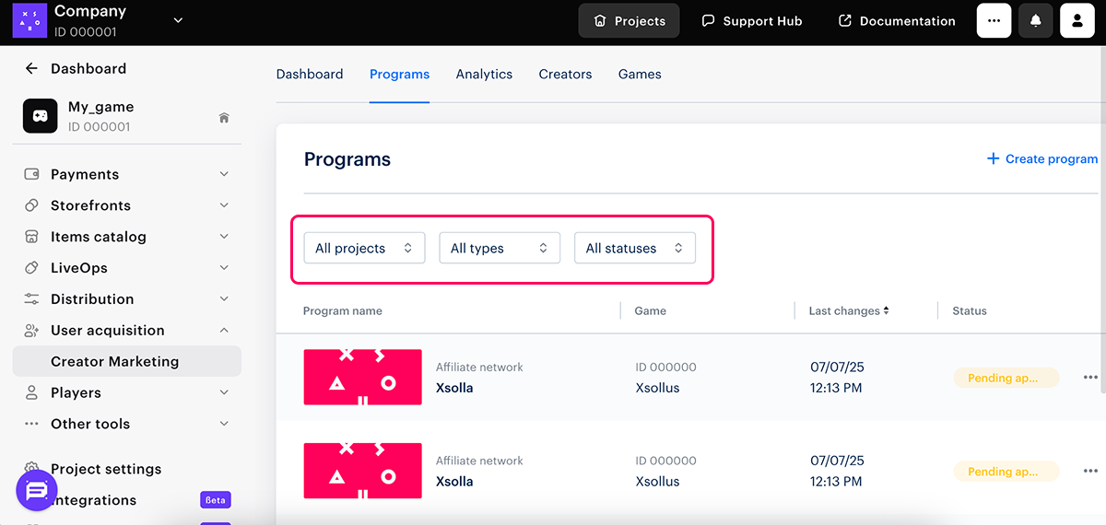Switch to the Analytics tab
Screen dimensions: 1106x525
[484, 74]
